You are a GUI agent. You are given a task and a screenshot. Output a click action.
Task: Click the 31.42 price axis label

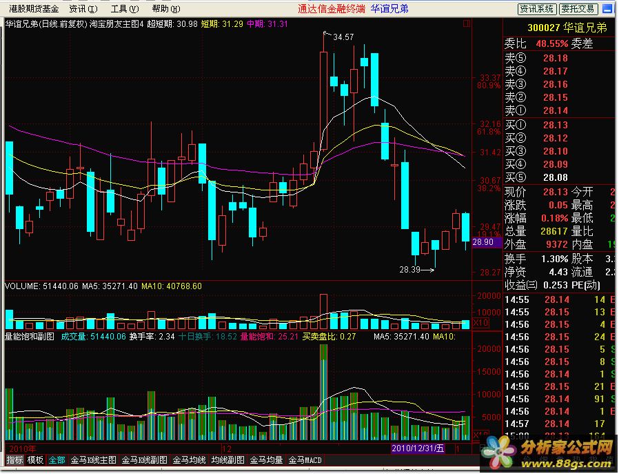coord(490,152)
